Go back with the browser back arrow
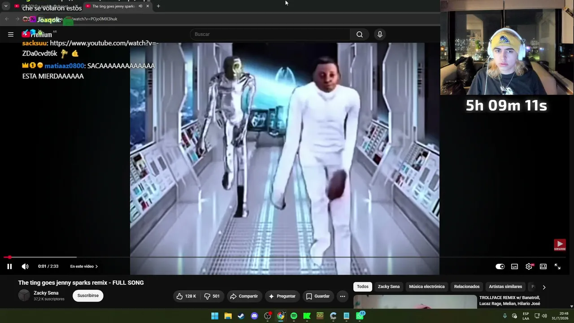The image size is (574, 323). pos(7,19)
